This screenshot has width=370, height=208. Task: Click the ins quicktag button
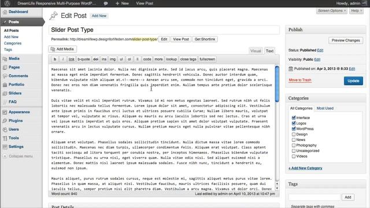coord(104,59)
